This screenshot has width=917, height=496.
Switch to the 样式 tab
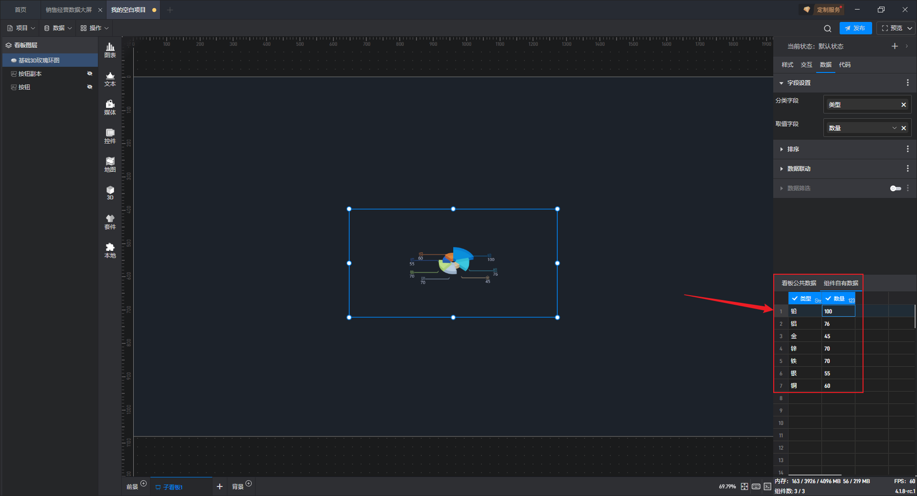[787, 65]
